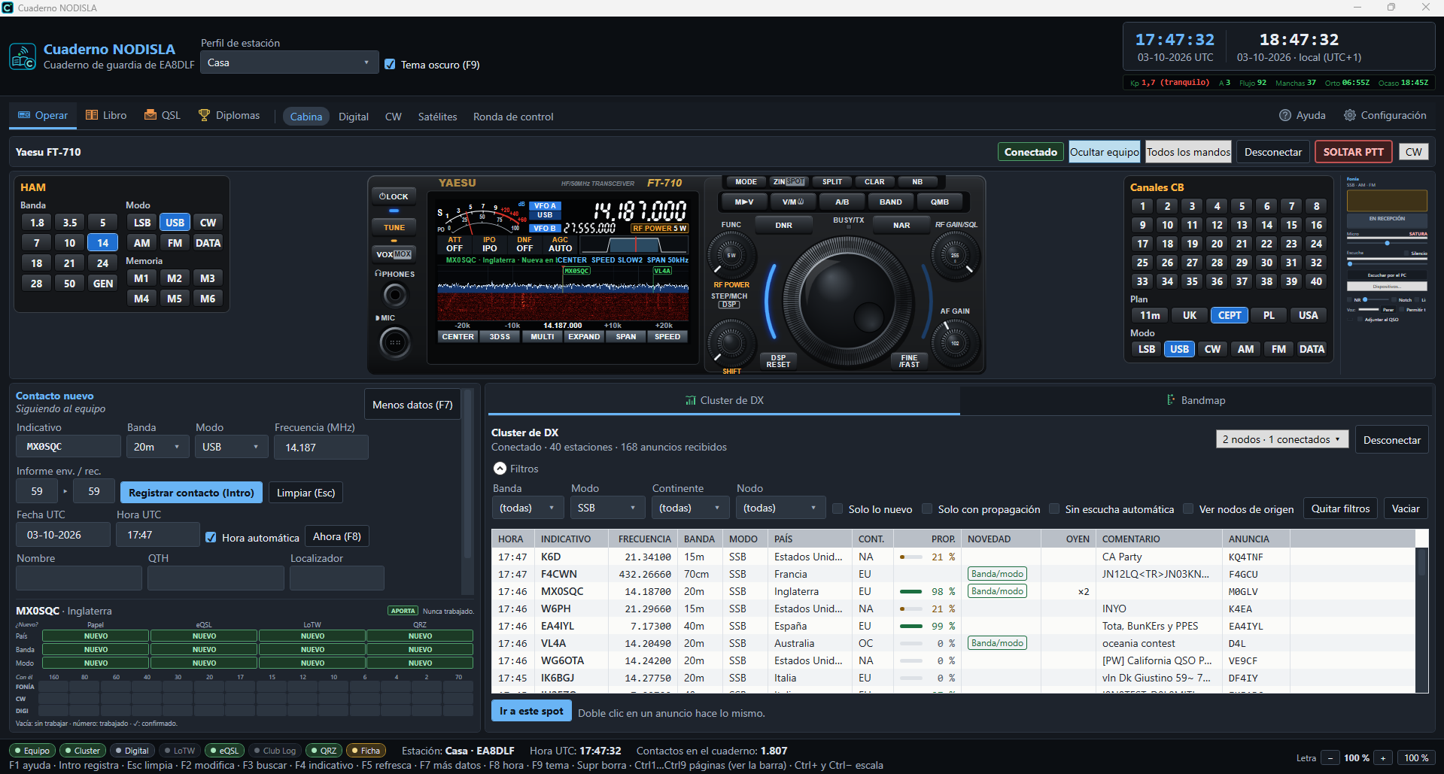This screenshot has width=1444, height=774.
Task: Click the RF GAIN/SQL knob
Action: coord(955,255)
